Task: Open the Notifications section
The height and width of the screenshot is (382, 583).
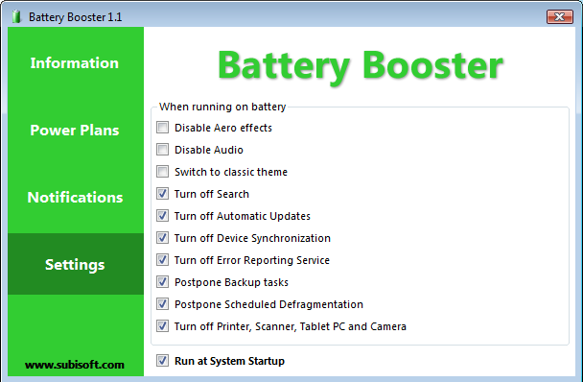Action: 75,197
